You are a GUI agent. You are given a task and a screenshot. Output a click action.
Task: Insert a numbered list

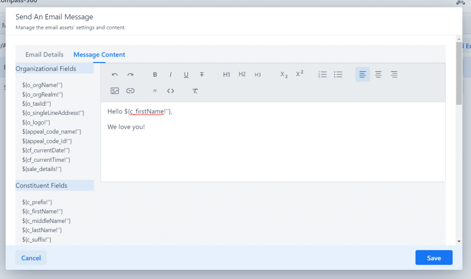click(322, 74)
